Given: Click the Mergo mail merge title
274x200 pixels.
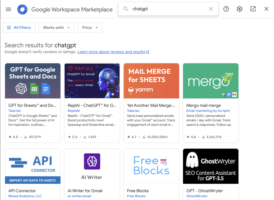Looking at the screenshot, I should pyautogui.click(x=204, y=105).
